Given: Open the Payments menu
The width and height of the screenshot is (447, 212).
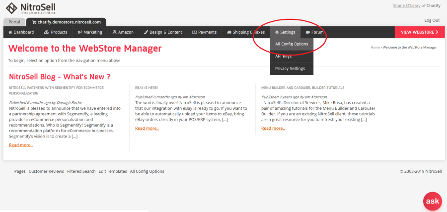Looking at the screenshot, I should (205, 32).
